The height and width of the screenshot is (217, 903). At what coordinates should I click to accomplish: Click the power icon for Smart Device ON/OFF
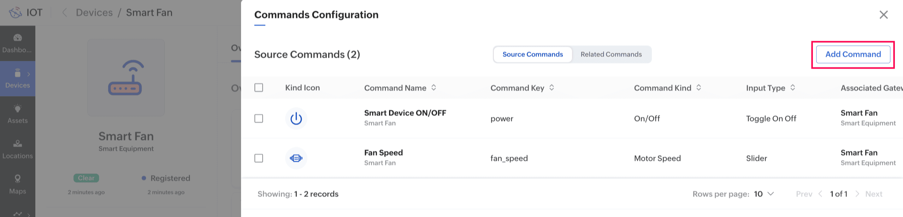click(x=296, y=119)
